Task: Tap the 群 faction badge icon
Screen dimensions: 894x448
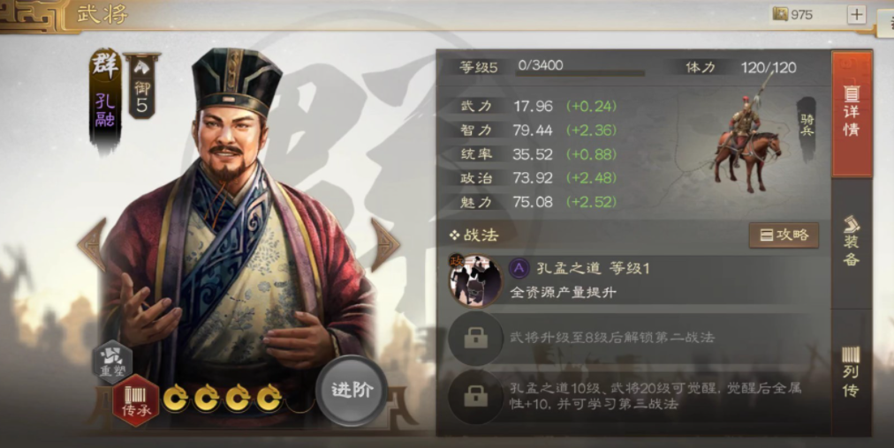Action: click(105, 66)
